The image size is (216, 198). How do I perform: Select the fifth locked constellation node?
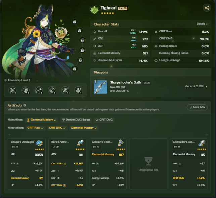click(x=80, y=60)
